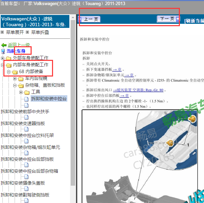Click the tree panel vertical scrollbar thumb
Viewport: 204px width, 203px height.
click(73, 103)
